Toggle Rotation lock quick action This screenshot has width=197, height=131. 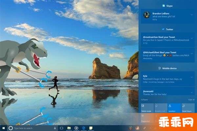click(x=161, y=108)
